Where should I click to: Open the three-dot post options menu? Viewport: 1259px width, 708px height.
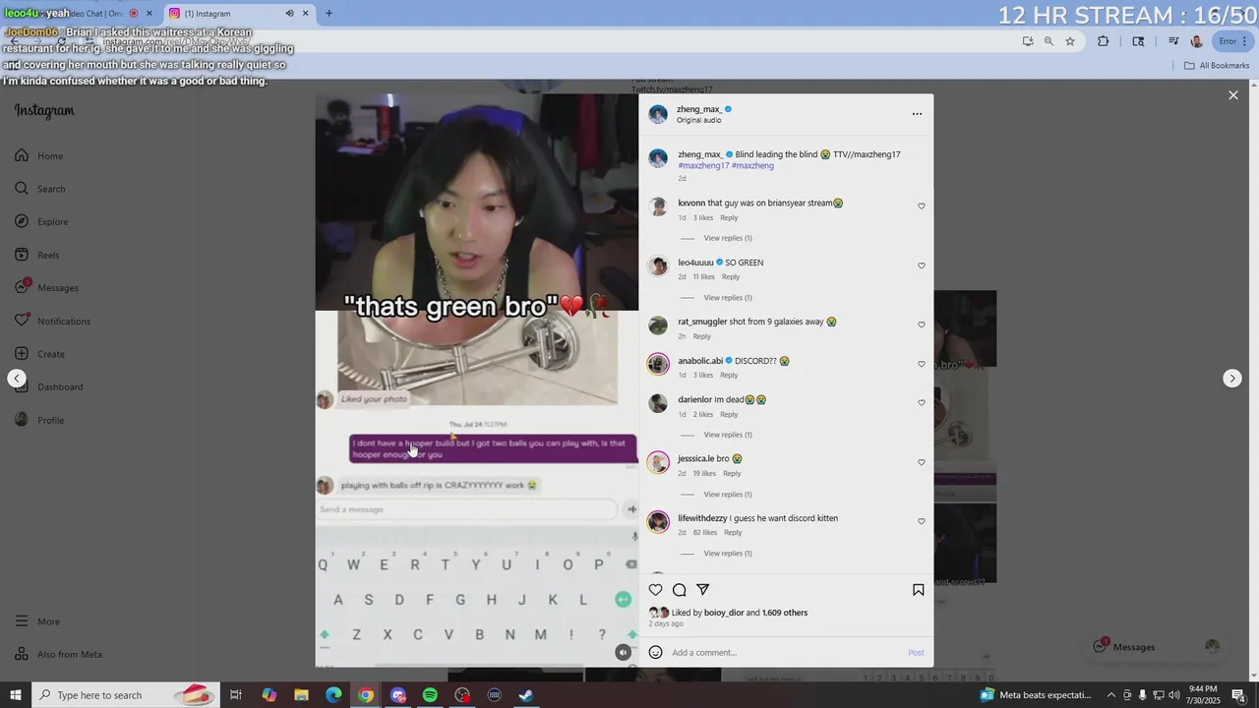coord(917,114)
